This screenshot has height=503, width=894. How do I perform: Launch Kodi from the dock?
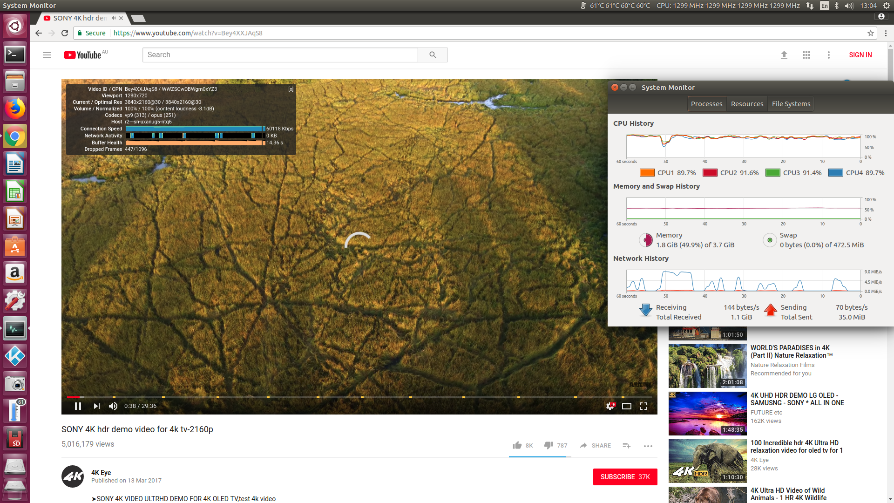click(x=15, y=356)
